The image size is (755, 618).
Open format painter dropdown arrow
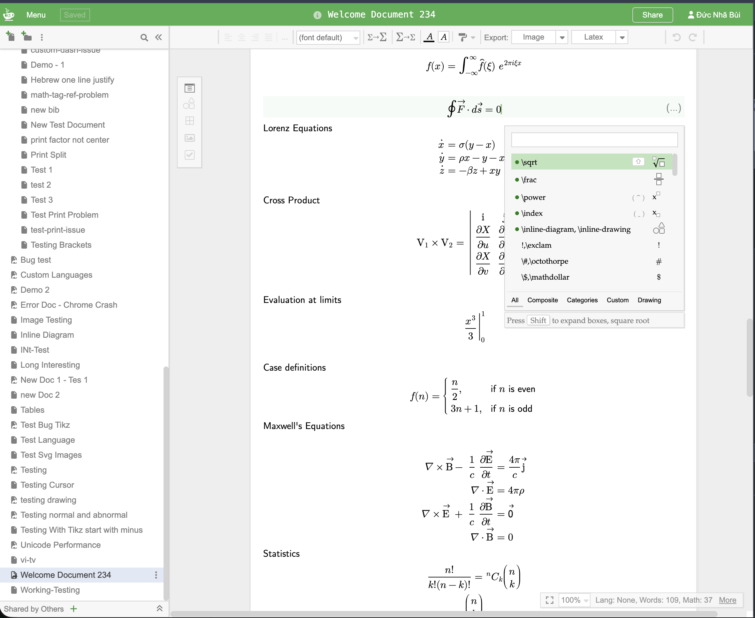click(473, 37)
